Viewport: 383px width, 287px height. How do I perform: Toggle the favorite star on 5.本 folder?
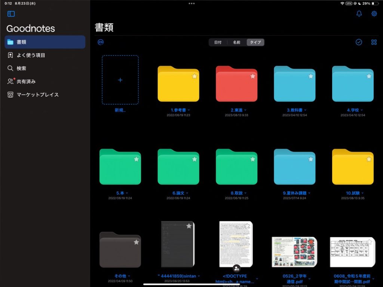click(x=137, y=159)
